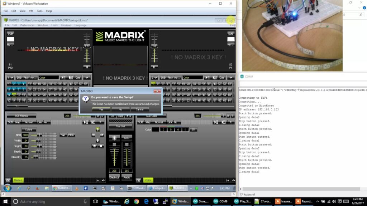Click the upward direction arrow in Flames controls
This screenshot has width=367, height=206.
pos(98,130)
